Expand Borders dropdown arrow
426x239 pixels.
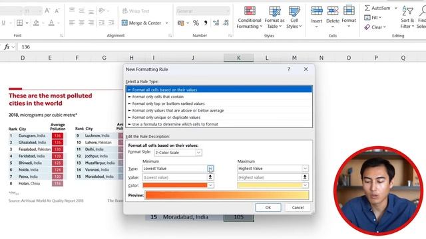pos(27,23)
